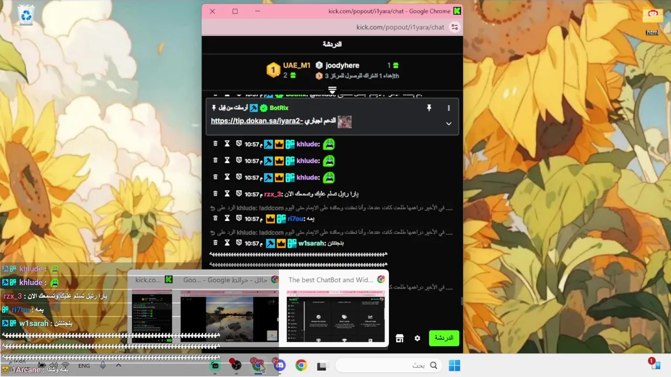Image resolution: width=671 pixels, height=377 pixels.
Task: Click the green الدردشة chat button
Action: pyautogui.click(x=444, y=338)
